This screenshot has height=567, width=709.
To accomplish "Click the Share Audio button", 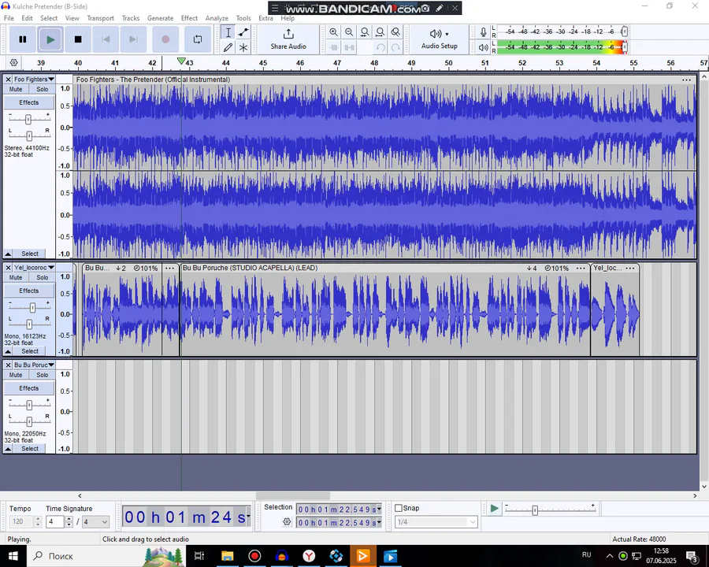I will [288, 39].
